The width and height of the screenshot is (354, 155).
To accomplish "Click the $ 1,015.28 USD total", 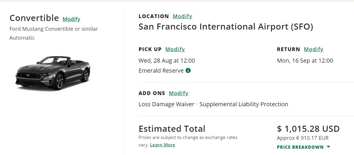I will [308, 129].
